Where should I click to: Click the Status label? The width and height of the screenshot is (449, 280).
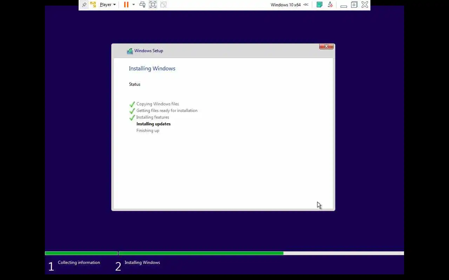tap(135, 84)
